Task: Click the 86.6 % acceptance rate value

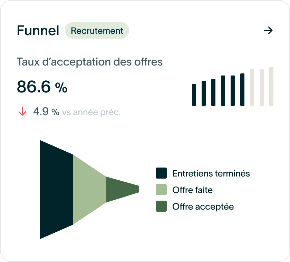Action: 42,87
